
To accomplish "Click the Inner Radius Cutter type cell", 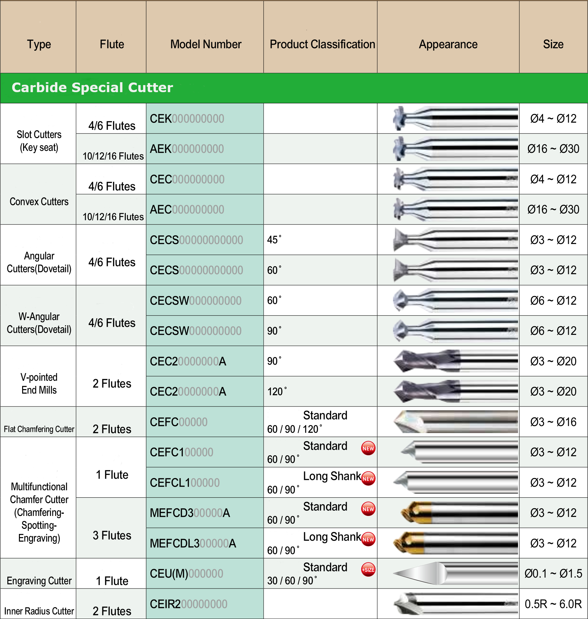I will pos(38,604).
